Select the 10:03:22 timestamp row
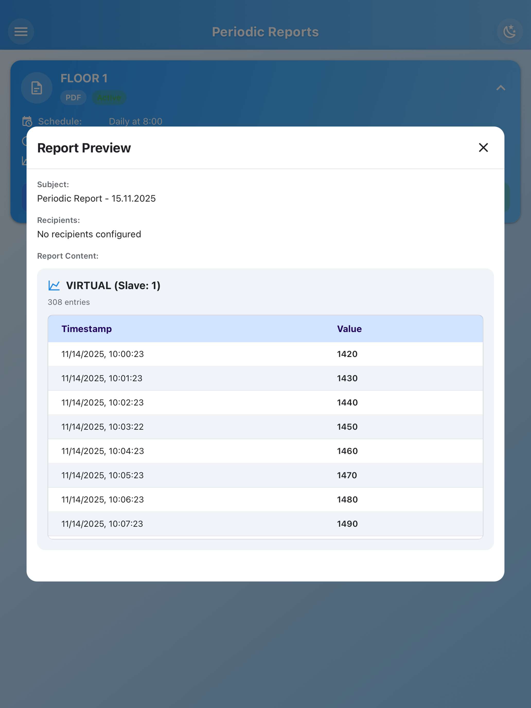The image size is (531, 708). pos(102,427)
